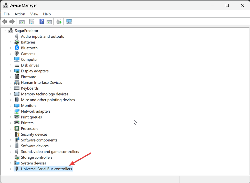Click the Print queues printer icon
Screen dimensions: 250x183
pos(17,117)
